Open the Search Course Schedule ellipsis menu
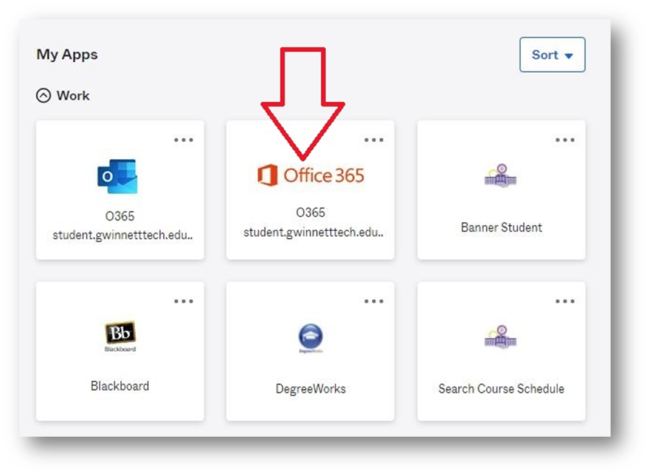650x476 pixels. pos(565,301)
